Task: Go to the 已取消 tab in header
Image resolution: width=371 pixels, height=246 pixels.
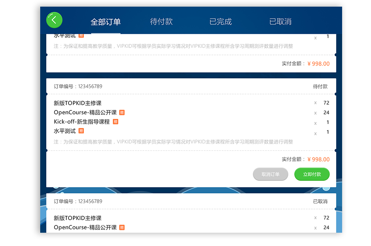Action: pyautogui.click(x=280, y=22)
